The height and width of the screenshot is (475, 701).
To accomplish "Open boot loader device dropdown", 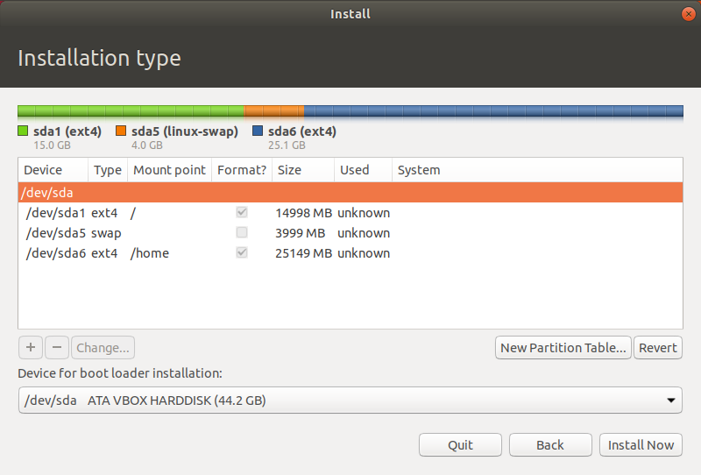I will click(x=350, y=400).
